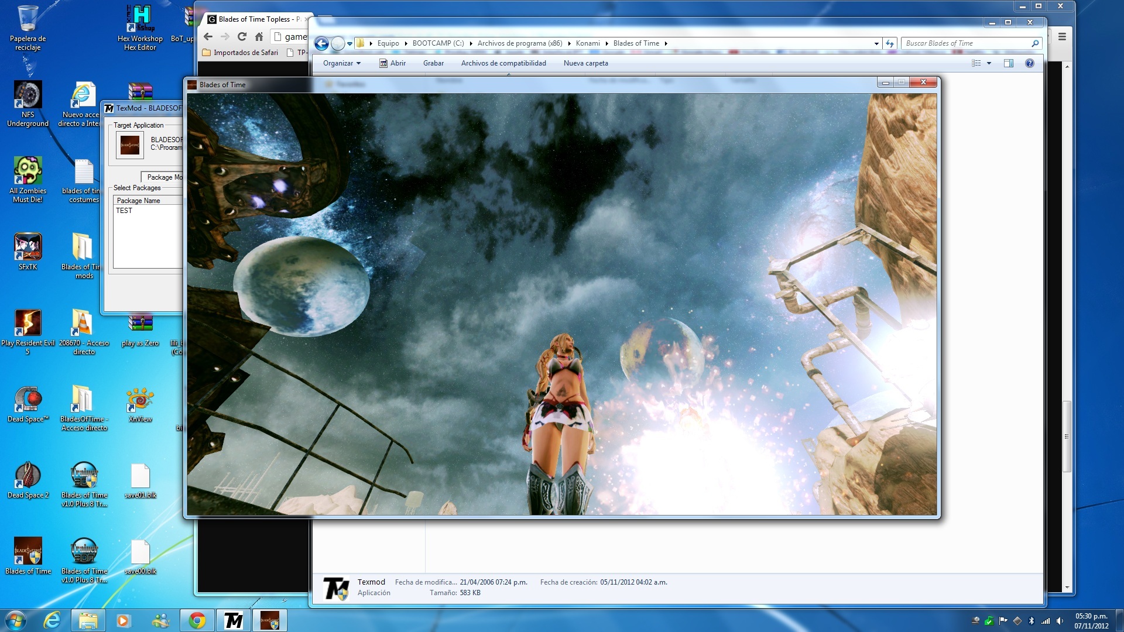The image size is (1124, 632).
Task: Open the Explorer help icon
Action: click(1029, 63)
